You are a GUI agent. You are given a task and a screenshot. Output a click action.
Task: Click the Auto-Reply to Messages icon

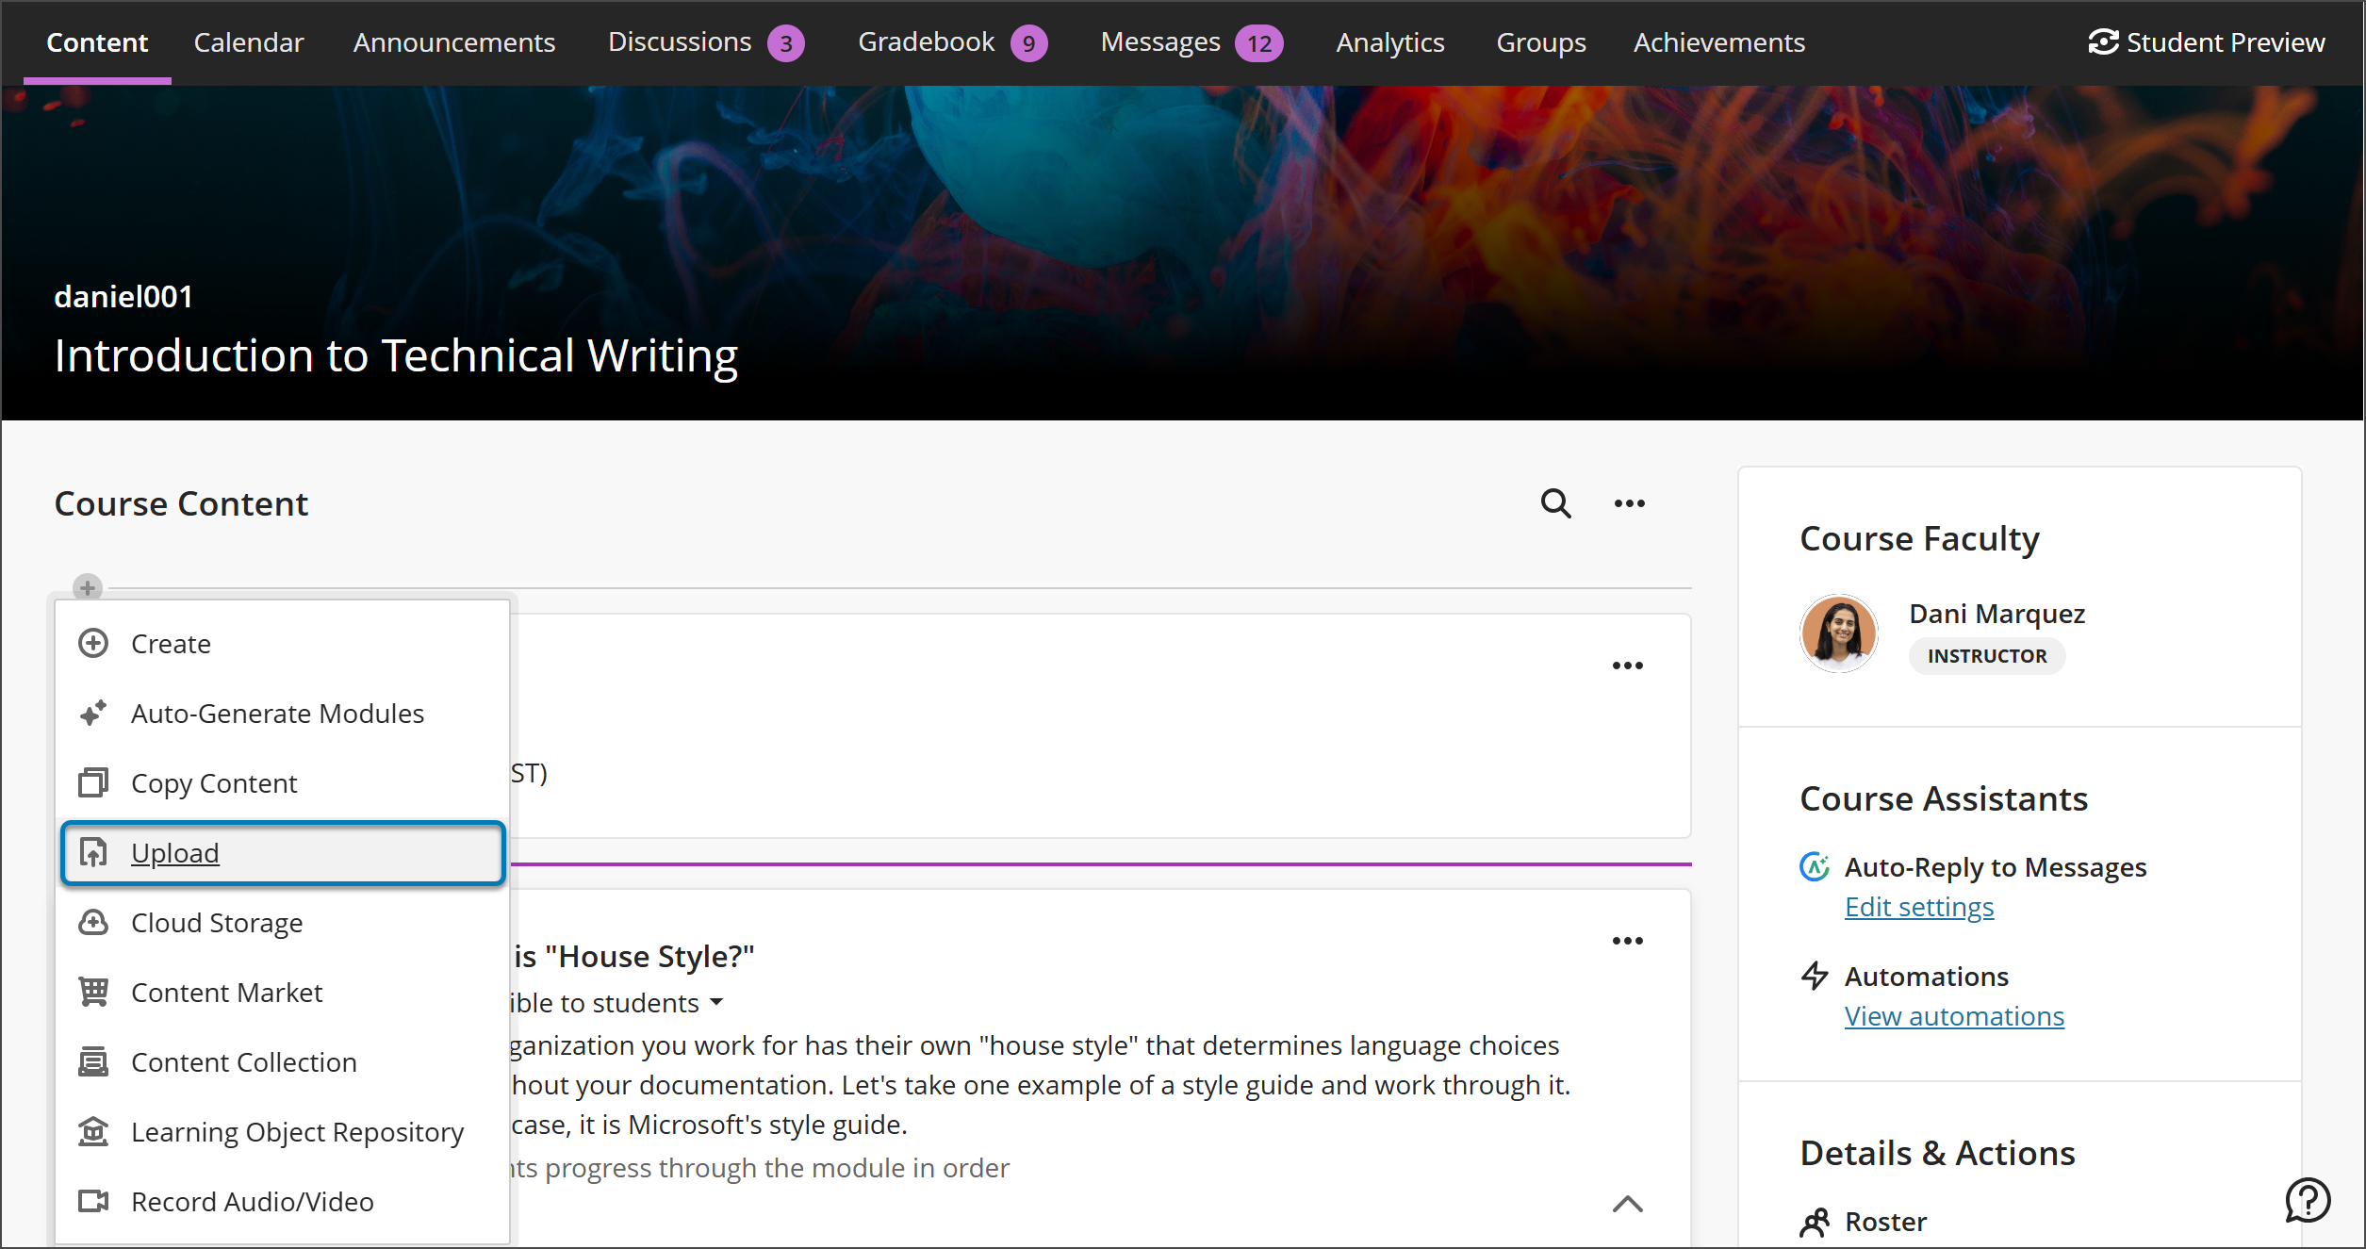[x=1816, y=866]
